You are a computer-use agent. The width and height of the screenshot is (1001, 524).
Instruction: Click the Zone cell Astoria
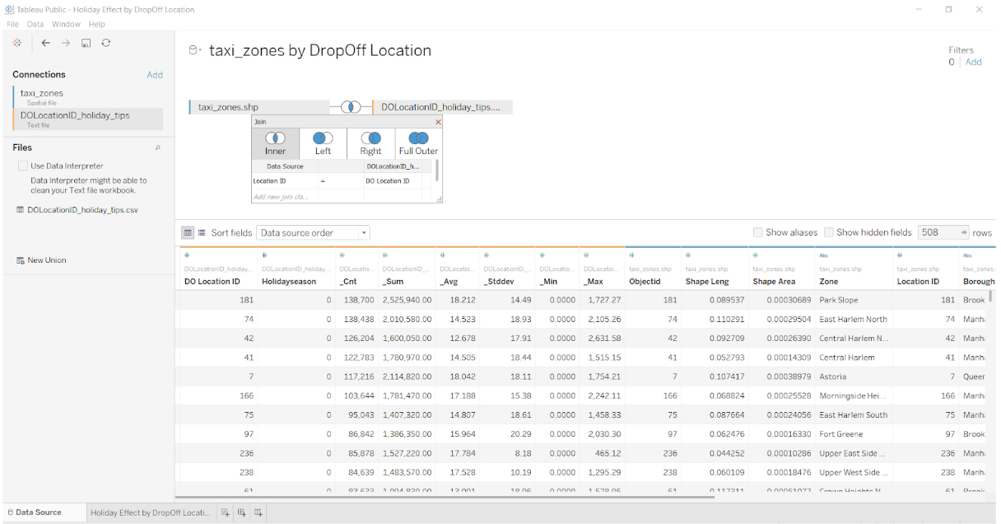pyautogui.click(x=832, y=377)
